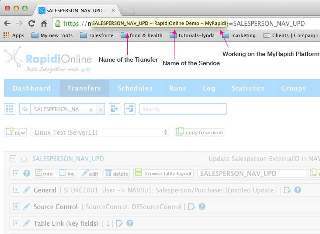
Task: Switch to the Statistics tab
Action: click(x=248, y=88)
